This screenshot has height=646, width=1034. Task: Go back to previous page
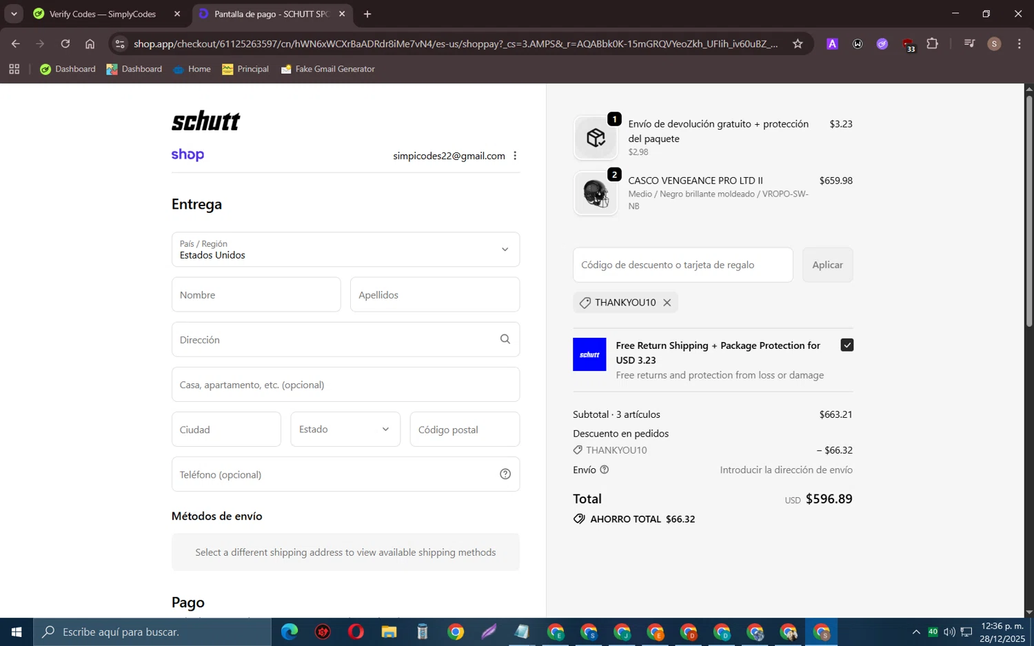click(x=15, y=43)
